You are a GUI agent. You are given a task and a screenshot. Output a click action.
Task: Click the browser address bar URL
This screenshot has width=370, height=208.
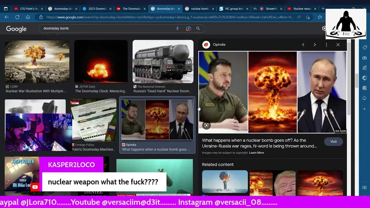point(170,17)
